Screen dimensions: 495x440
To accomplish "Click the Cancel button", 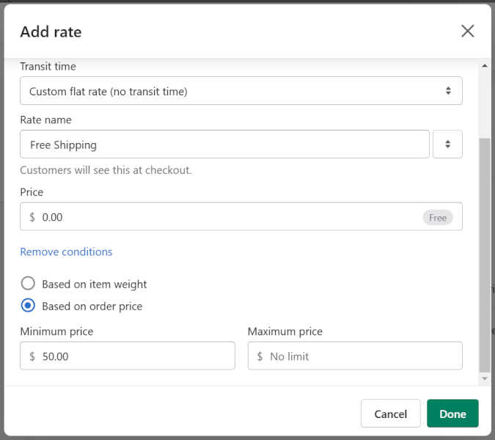I will coord(391,414).
